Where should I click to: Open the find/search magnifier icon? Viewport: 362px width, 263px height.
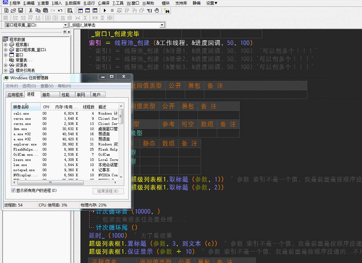tap(70, 10)
